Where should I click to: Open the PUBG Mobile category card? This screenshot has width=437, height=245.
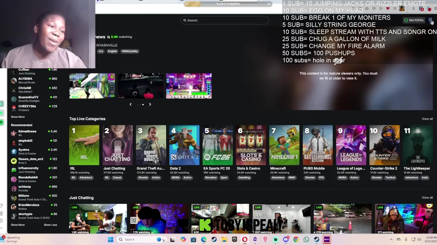tap(318, 145)
